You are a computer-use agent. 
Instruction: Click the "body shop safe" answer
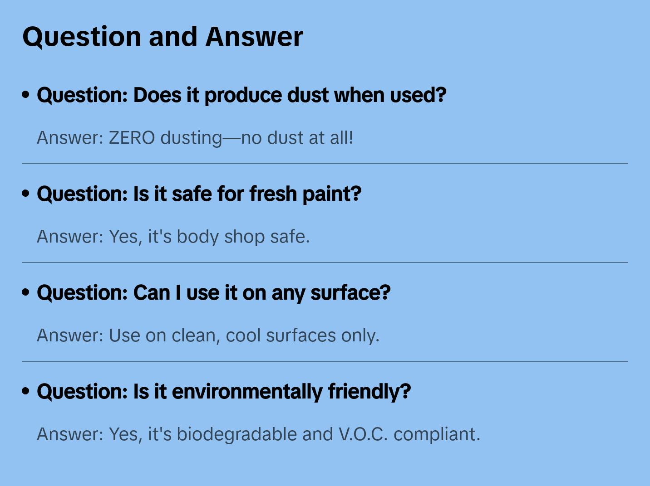[173, 237]
